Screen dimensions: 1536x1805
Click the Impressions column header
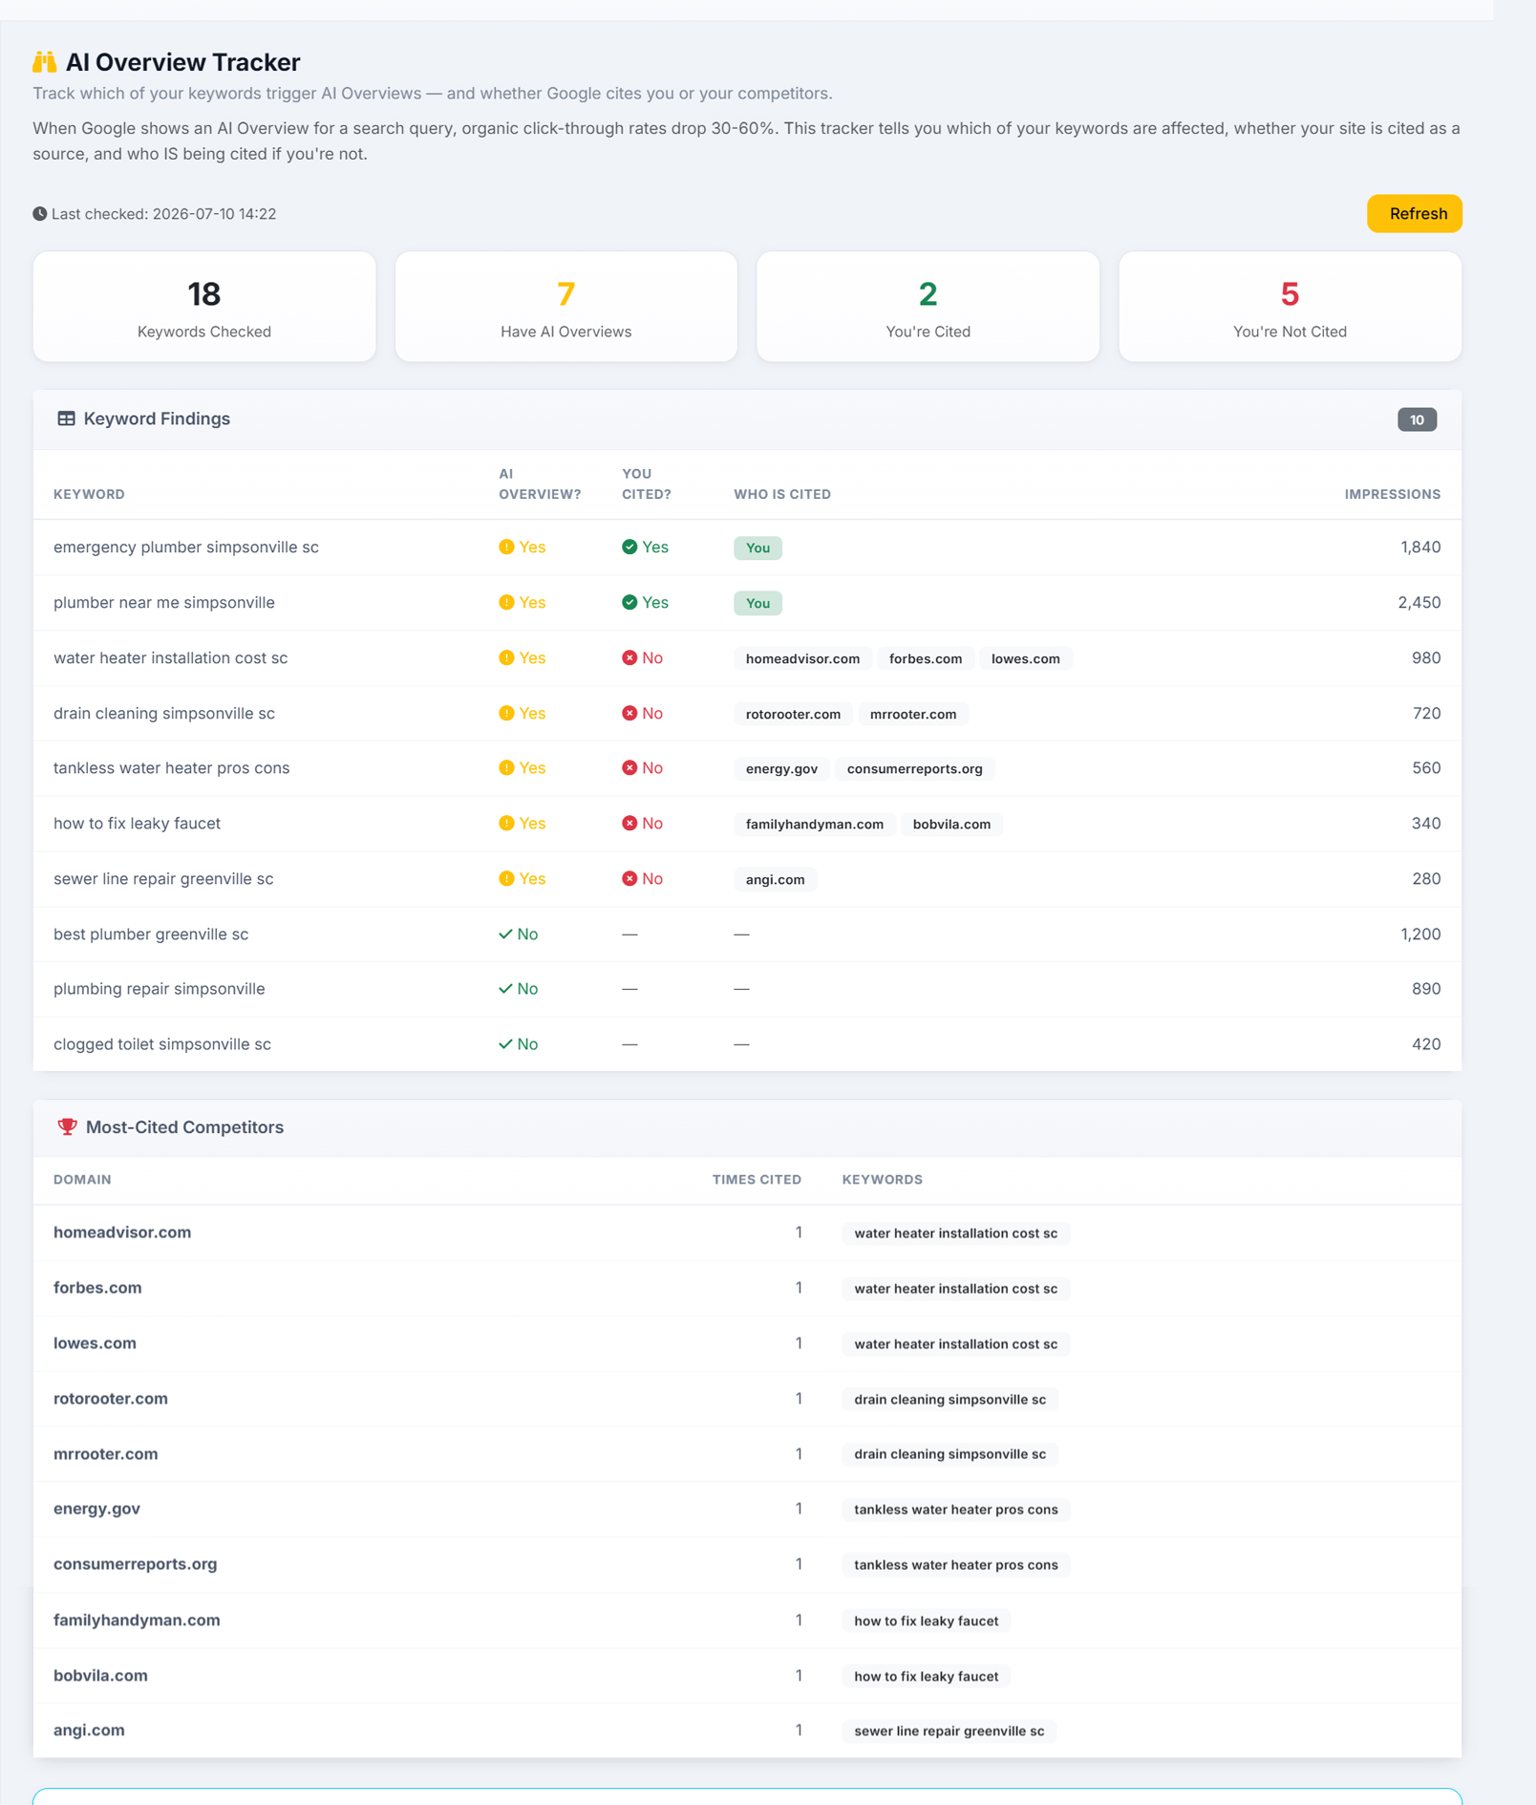1393,494
